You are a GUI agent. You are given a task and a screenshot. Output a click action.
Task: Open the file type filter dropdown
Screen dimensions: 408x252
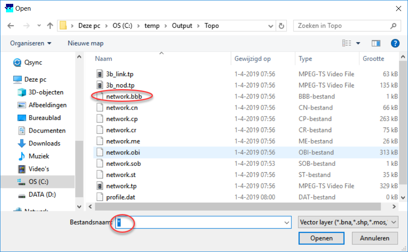[348, 222]
